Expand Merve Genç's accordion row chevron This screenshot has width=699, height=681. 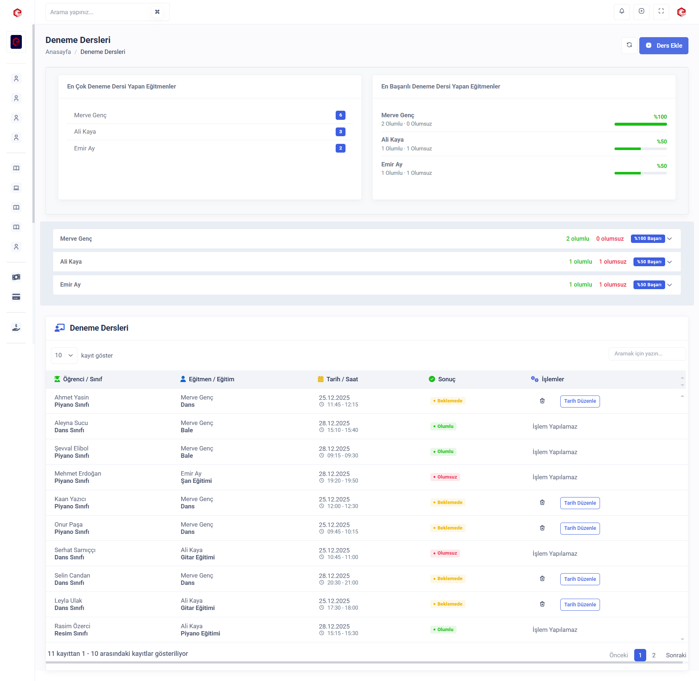click(x=670, y=239)
